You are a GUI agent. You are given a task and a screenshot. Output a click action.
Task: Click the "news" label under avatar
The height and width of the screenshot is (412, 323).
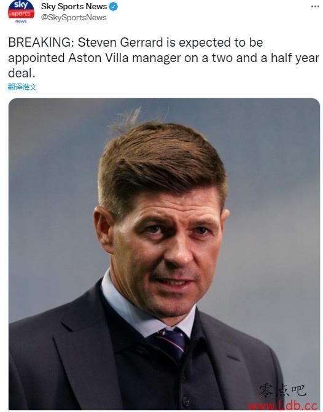[21, 21]
